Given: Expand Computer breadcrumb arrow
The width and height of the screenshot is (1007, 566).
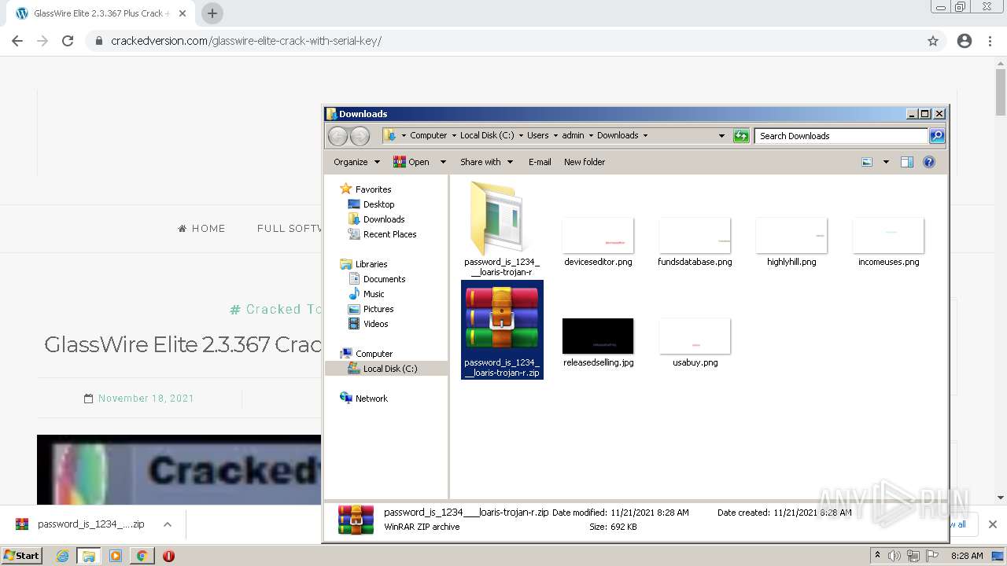Looking at the screenshot, I should pyautogui.click(x=454, y=136).
